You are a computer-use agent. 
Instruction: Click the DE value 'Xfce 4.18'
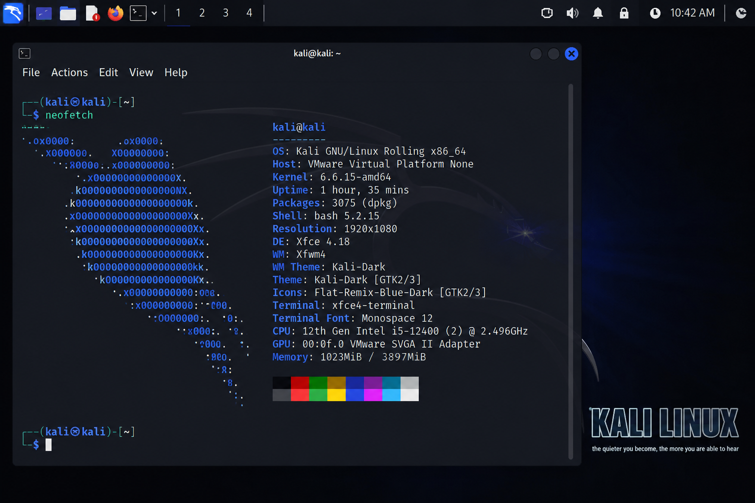[323, 242]
